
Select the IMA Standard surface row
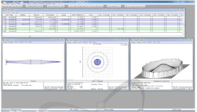click(x=93, y=31)
